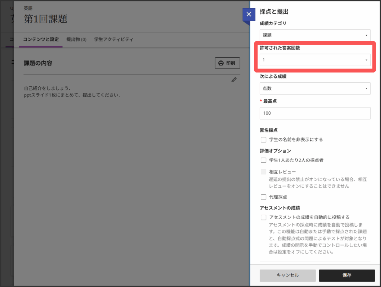Screen dimensions: 381x287
Task: Toggle the 代理採点 checkbox
Action: (263, 197)
